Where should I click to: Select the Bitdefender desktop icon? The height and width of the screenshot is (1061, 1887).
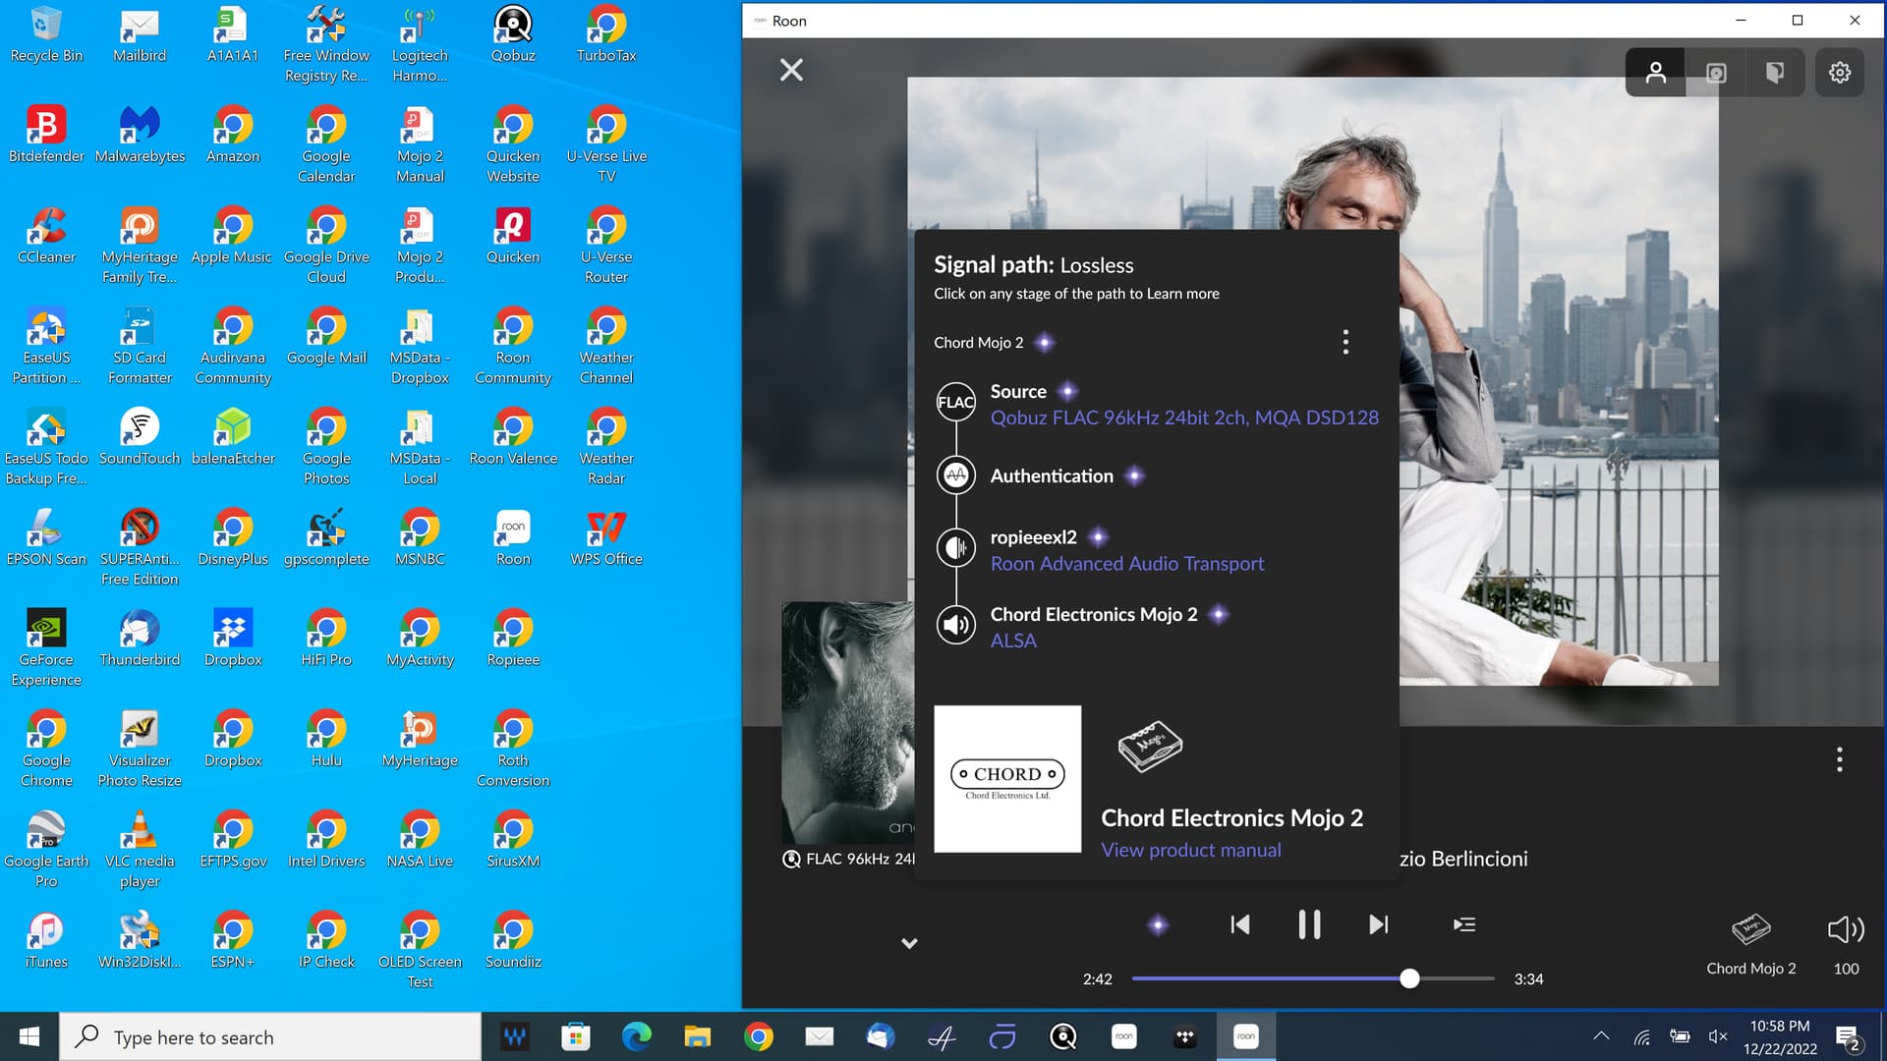tap(46, 136)
